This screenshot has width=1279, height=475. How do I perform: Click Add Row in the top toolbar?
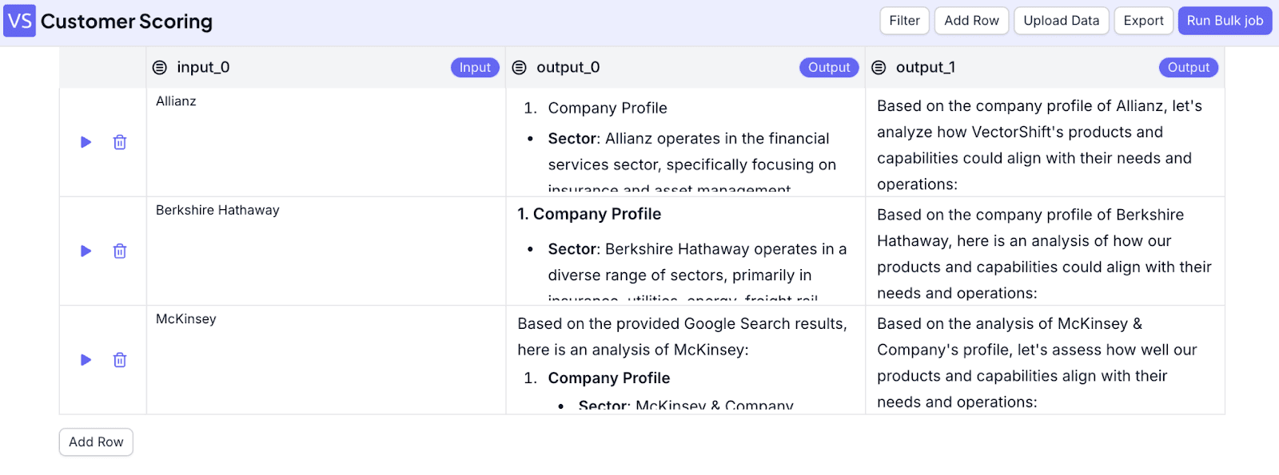tap(971, 21)
